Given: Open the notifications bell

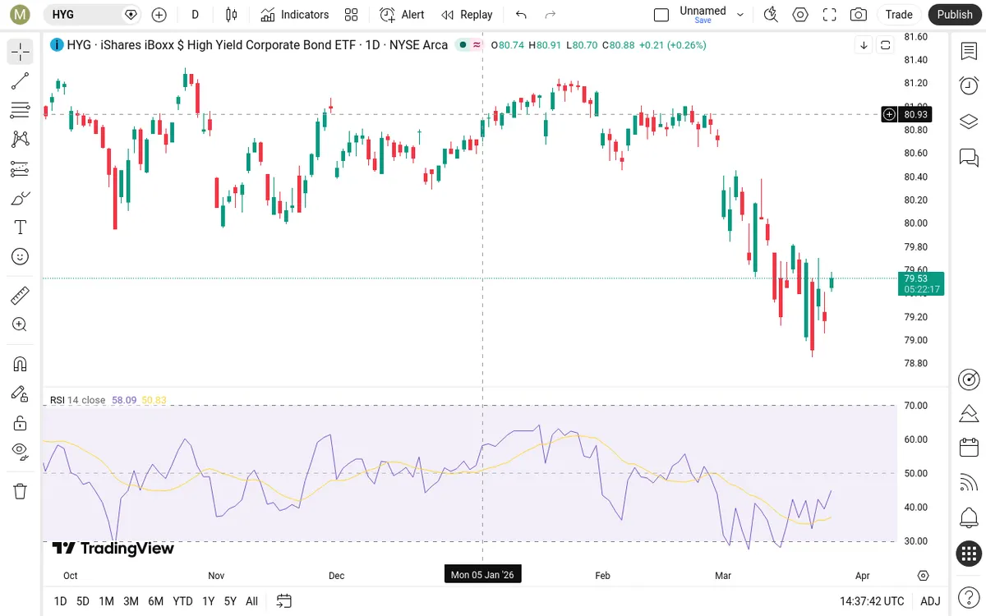Looking at the screenshot, I should pos(969,518).
